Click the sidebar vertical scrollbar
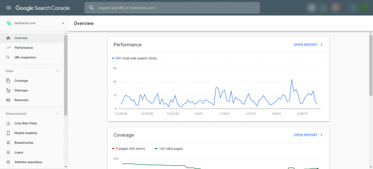 [66, 76]
